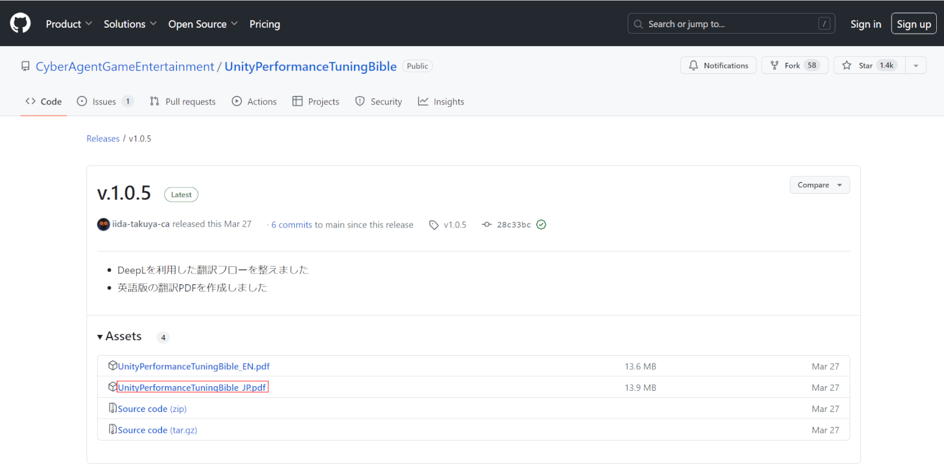Viewport: 944px width, 471px height.
Task: Download Source code (tar.gz)
Action: [158, 430]
